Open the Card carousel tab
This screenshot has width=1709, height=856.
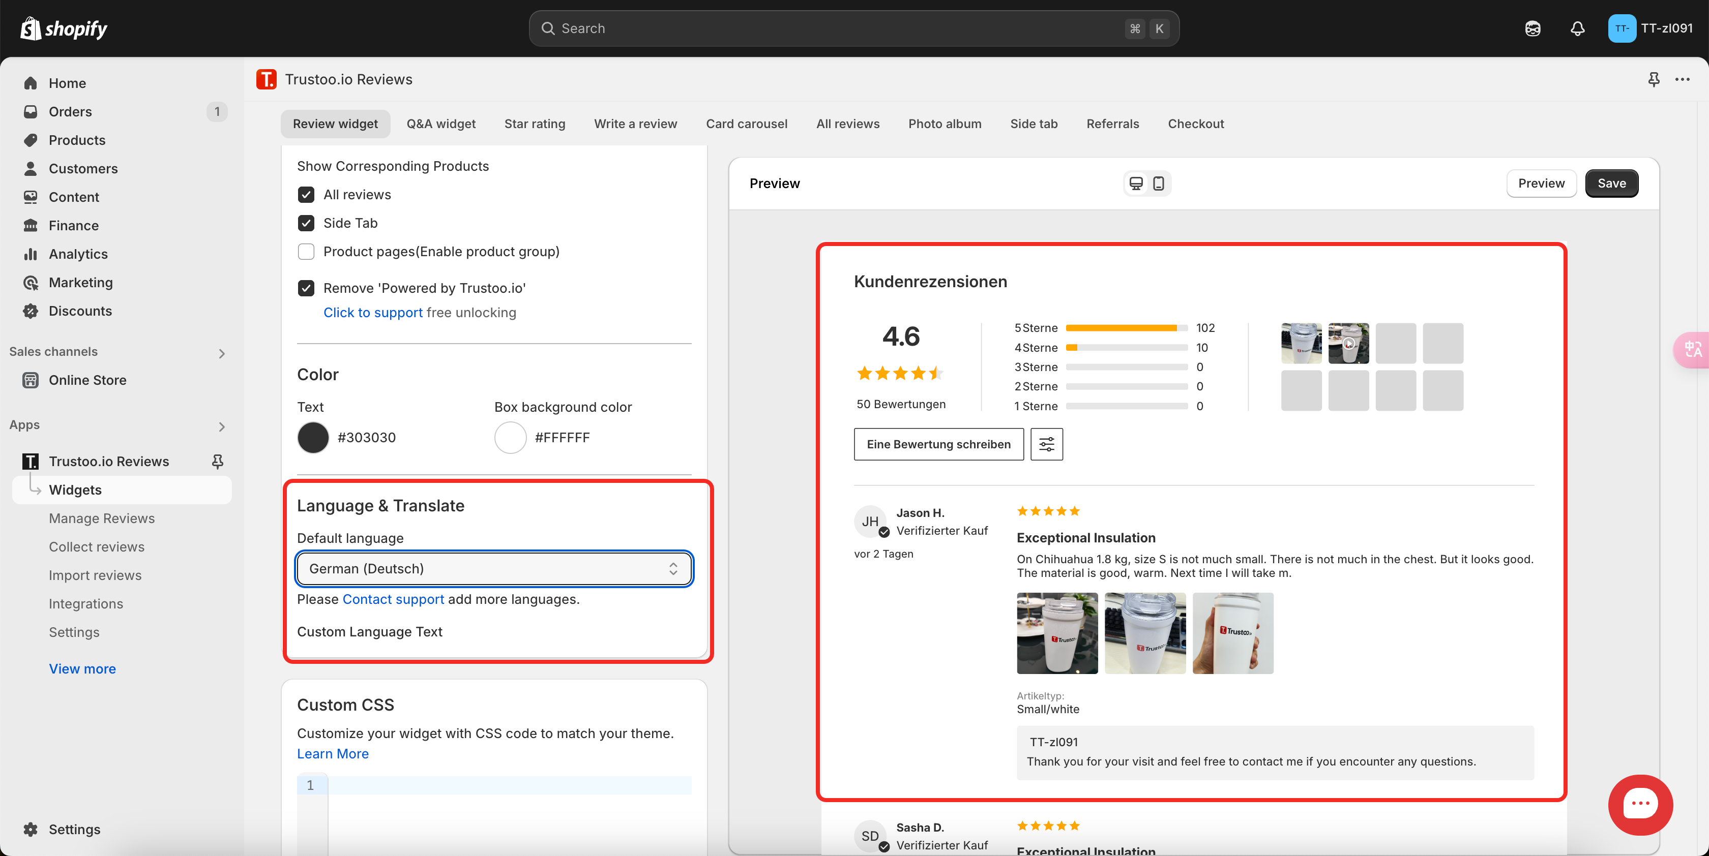coord(746,124)
